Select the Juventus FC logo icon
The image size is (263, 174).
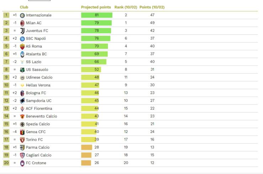tap(22, 31)
